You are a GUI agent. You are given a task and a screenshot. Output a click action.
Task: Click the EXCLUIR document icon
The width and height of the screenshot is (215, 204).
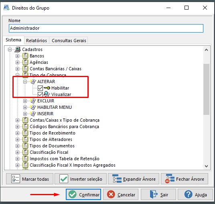33,101
